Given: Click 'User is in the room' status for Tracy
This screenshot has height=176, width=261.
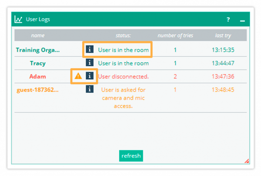Looking at the screenshot, I should (x=124, y=63).
